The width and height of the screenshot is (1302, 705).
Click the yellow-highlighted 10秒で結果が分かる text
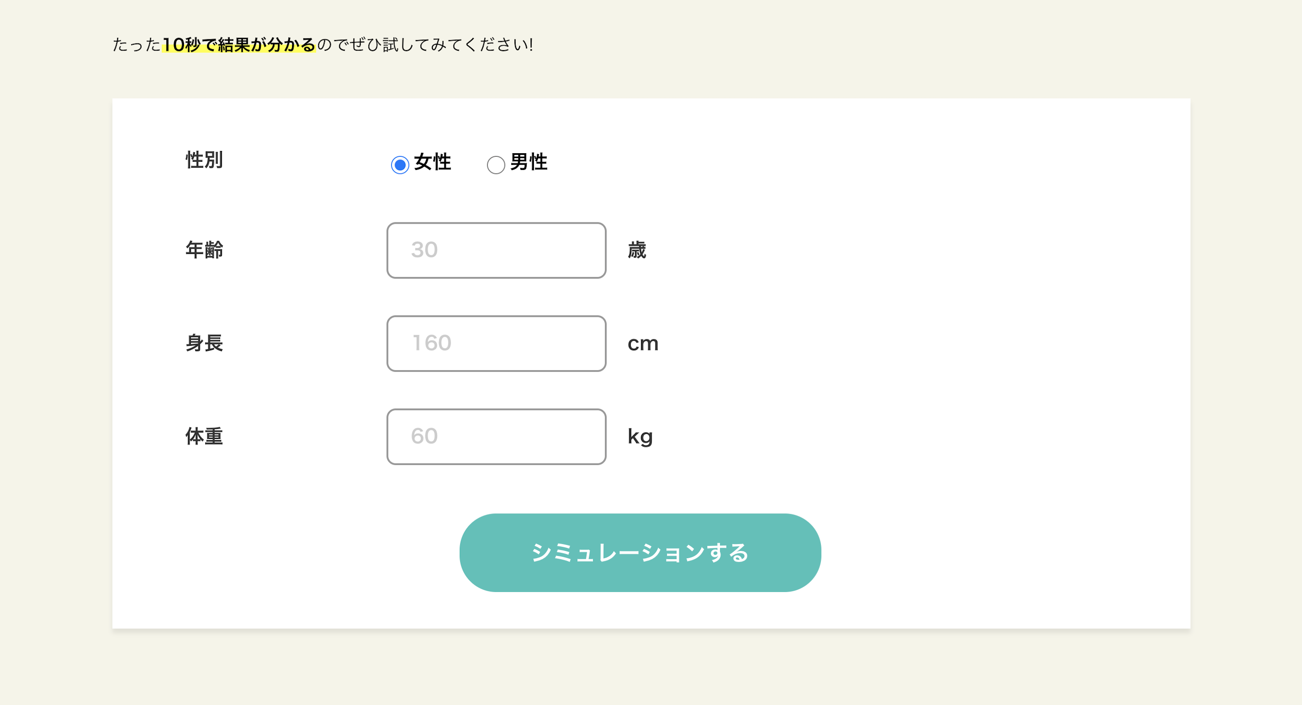(239, 44)
